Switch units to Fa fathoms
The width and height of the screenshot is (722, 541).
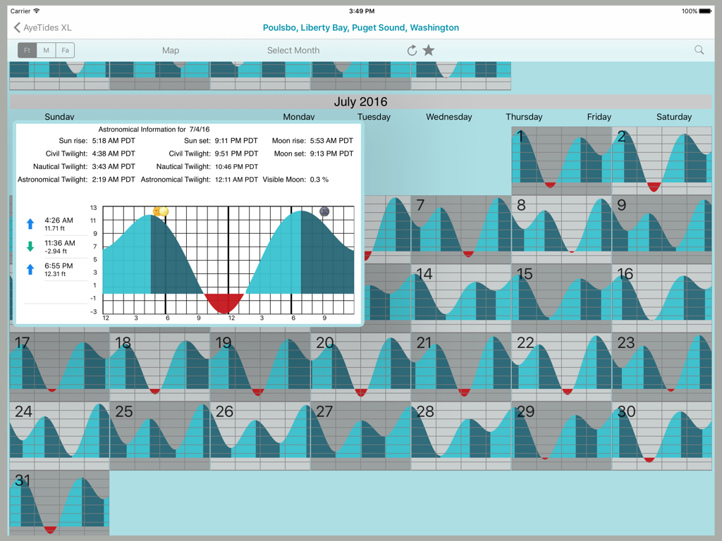[x=65, y=50]
